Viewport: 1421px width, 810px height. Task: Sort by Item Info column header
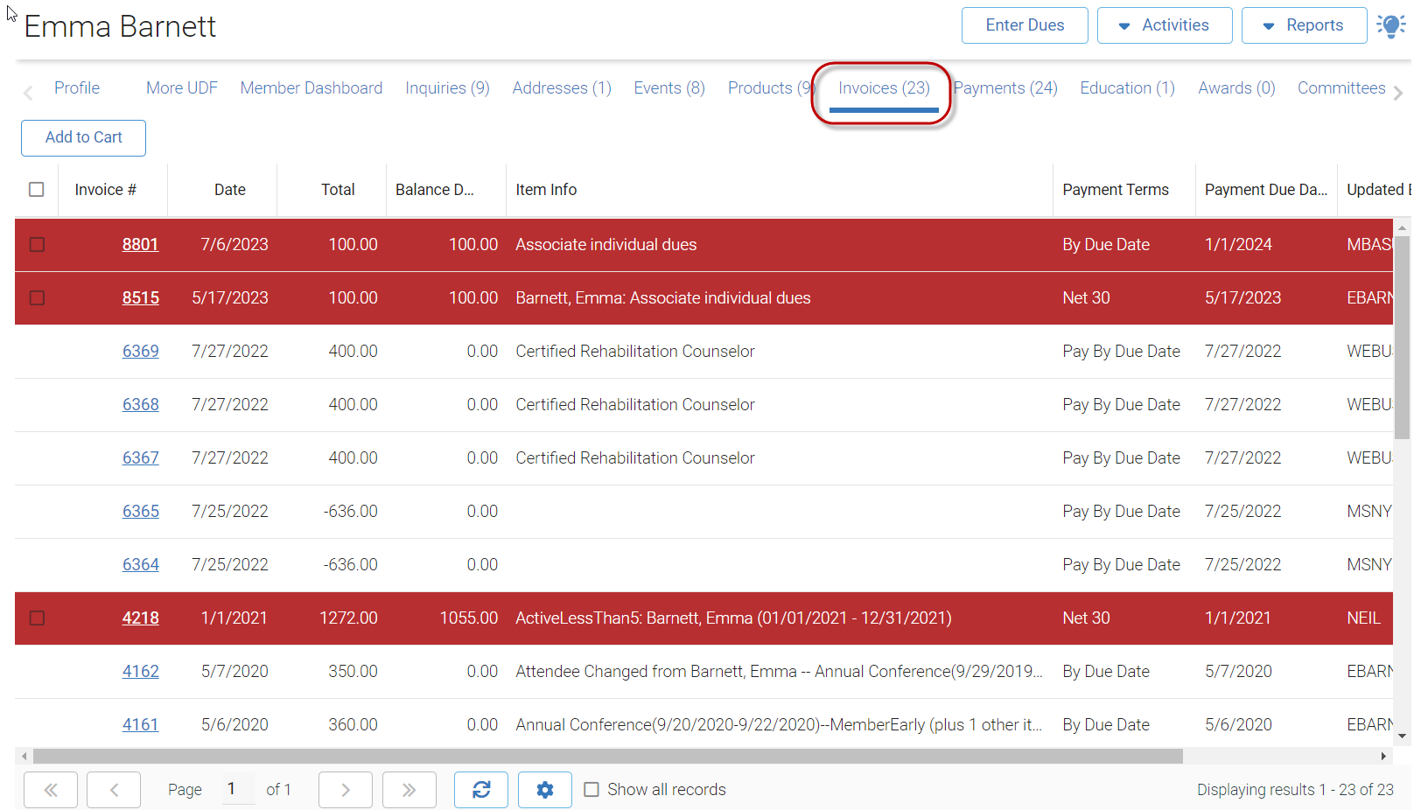point(546,190)
